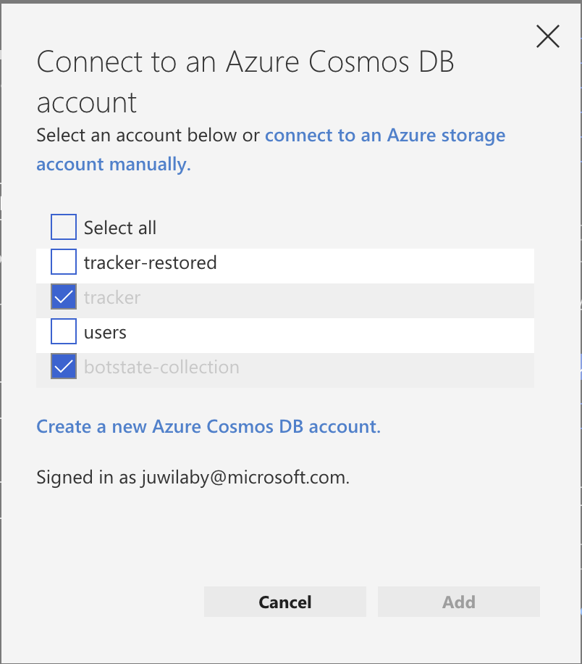The height and width of the screenshot is (664, 582).
Task: Click the greyed-out tracker account name
Action: [x=112, y=297]
